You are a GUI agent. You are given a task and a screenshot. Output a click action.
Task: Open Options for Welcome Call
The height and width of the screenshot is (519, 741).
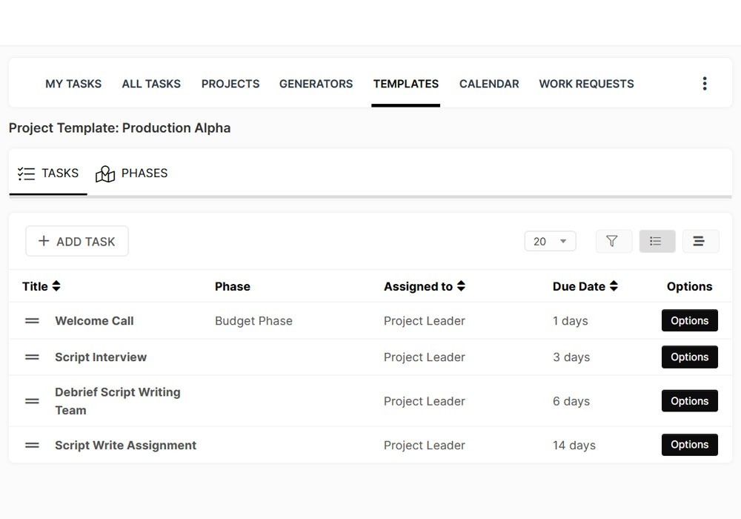[x=689, y=321]
